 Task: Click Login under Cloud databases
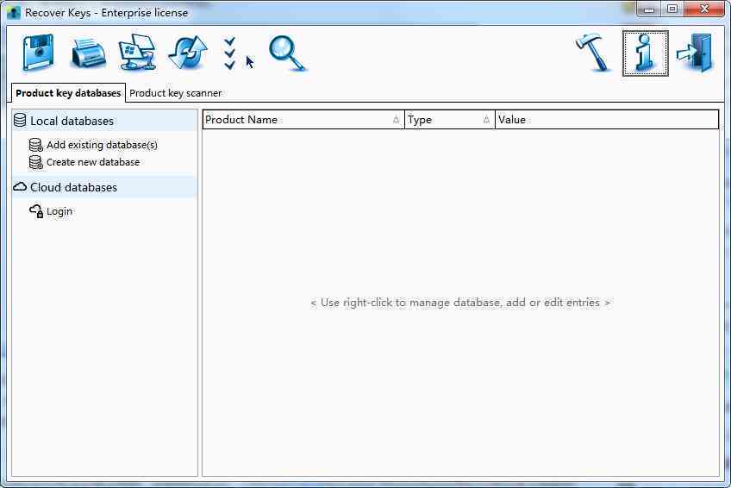click(x=59, y=211)
